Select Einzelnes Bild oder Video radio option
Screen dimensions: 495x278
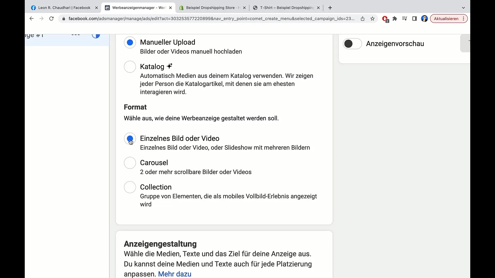130,138
